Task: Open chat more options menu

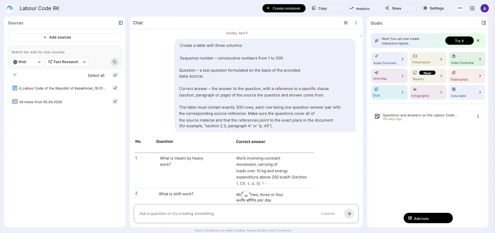Action: (x=356, y=23)
